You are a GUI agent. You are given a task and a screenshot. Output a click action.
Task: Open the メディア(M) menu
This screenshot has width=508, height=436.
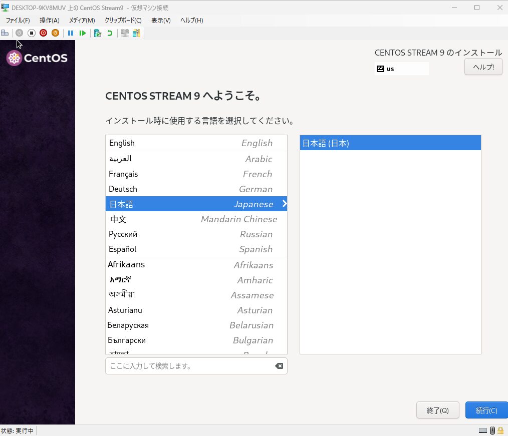coord(82,21)
